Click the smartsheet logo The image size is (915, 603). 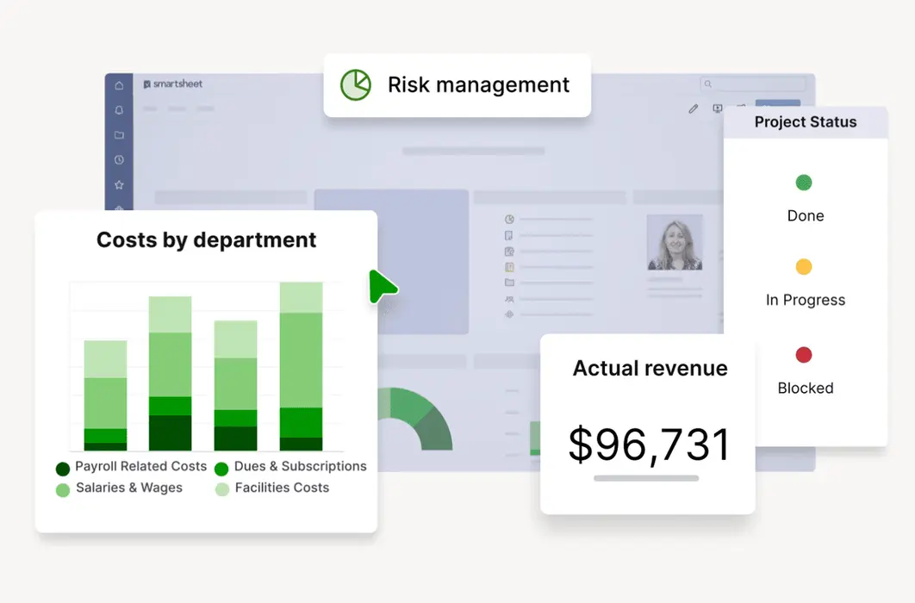pos(172,84)
